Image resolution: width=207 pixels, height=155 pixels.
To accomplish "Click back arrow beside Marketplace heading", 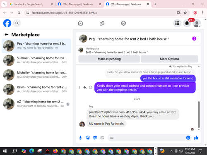I will (6, 35).
